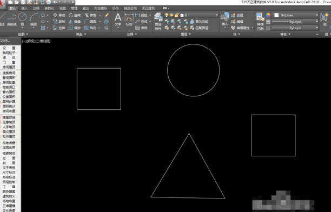Expand the 修改 (Modify) panel arrow
331x212 pixels.
tap(85, 34)
